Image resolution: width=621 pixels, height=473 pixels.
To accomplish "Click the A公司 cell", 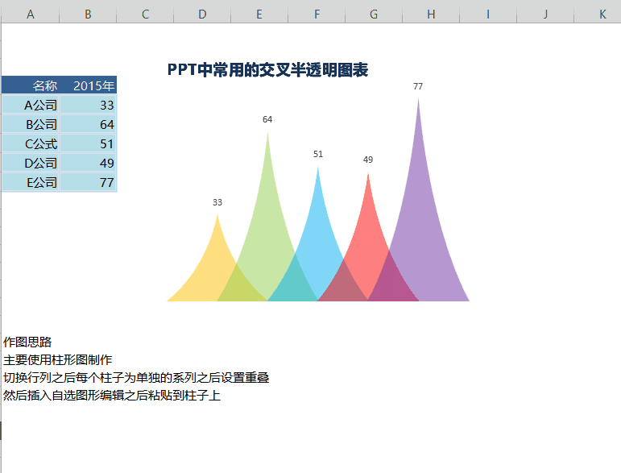I will [31, 105].
